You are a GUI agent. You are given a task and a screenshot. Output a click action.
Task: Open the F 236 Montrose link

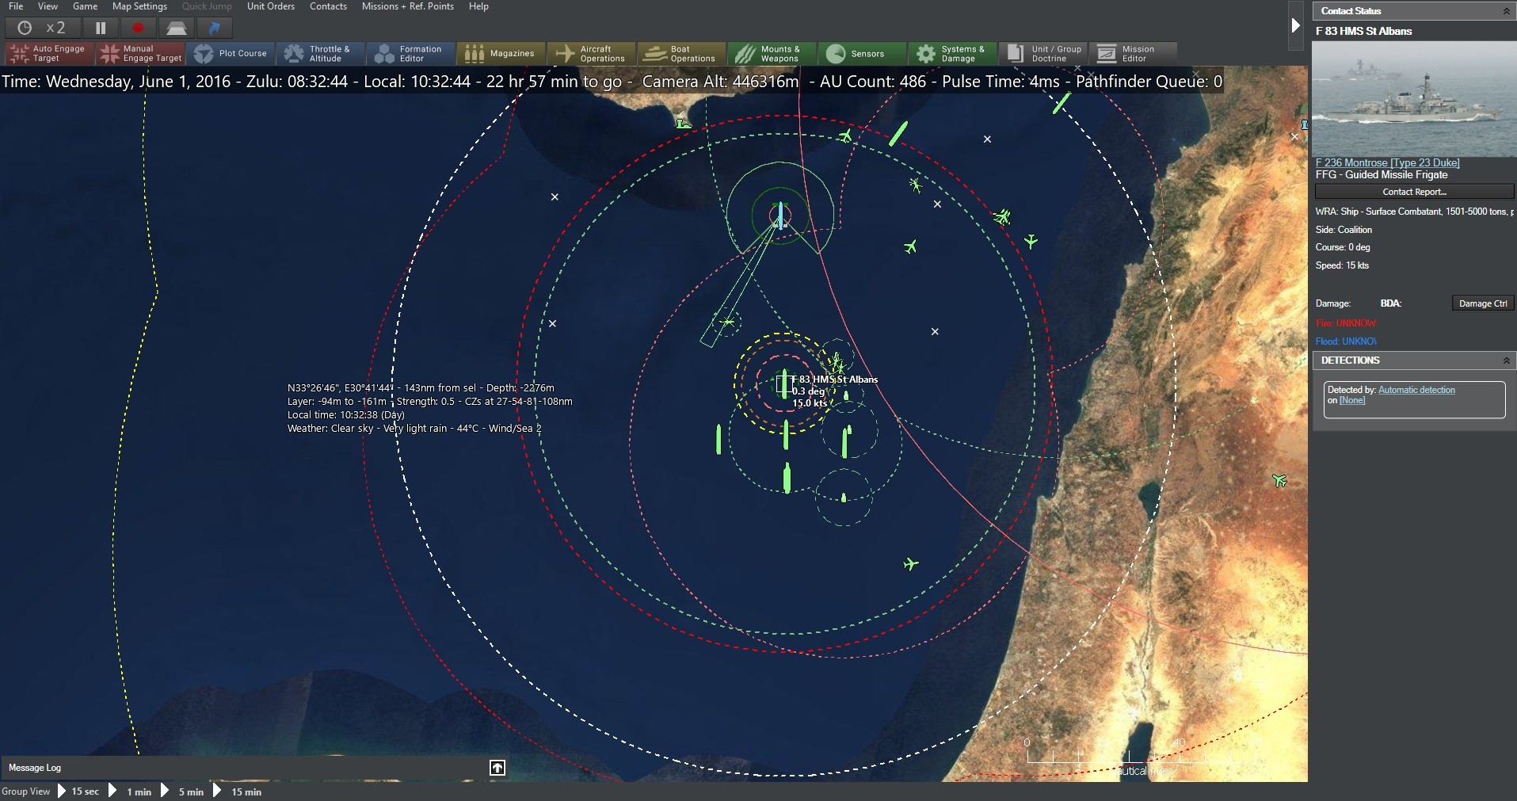click(x=1386, y=162)
